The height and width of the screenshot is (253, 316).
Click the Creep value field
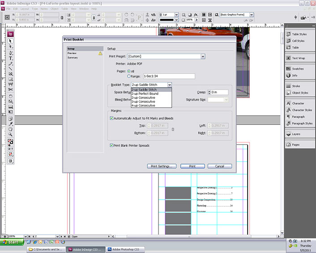219,92
